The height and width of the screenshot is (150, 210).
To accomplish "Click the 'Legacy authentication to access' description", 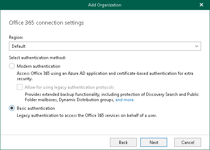I will tap(87, 115).
